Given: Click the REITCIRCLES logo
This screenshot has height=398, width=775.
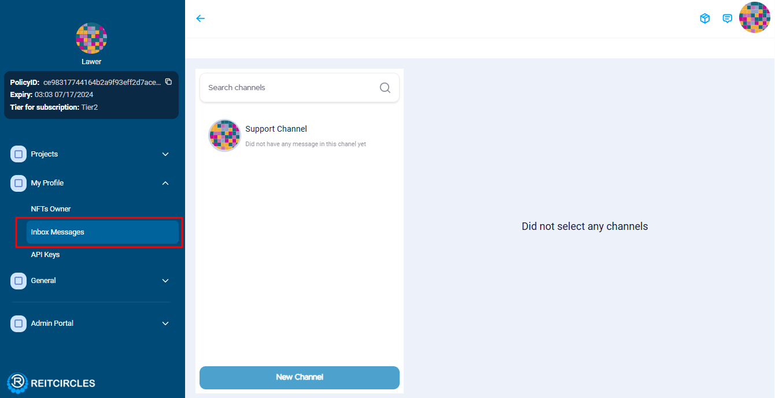Looking at the screenshot, I should tap(51, 382).
